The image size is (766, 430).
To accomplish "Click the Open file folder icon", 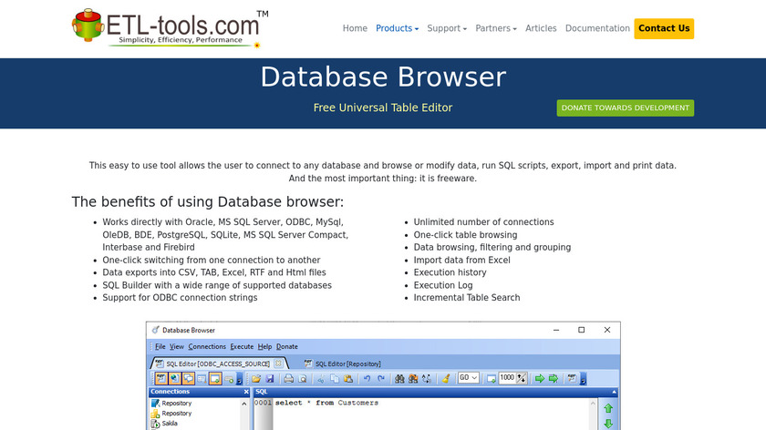I will (256, 379).
